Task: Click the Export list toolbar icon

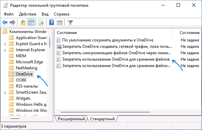Action: pos(41,23)
